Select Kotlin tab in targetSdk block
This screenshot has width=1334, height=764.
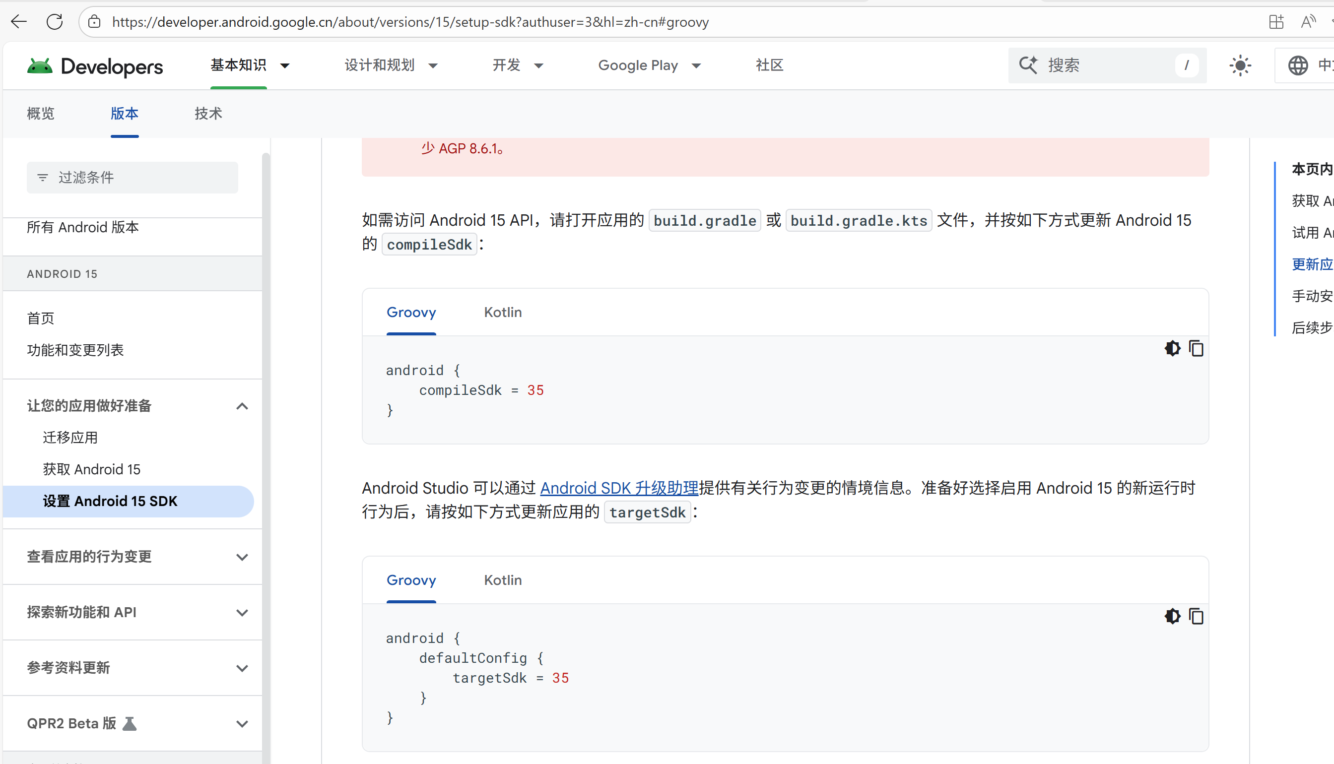click(x=503, y=580)
